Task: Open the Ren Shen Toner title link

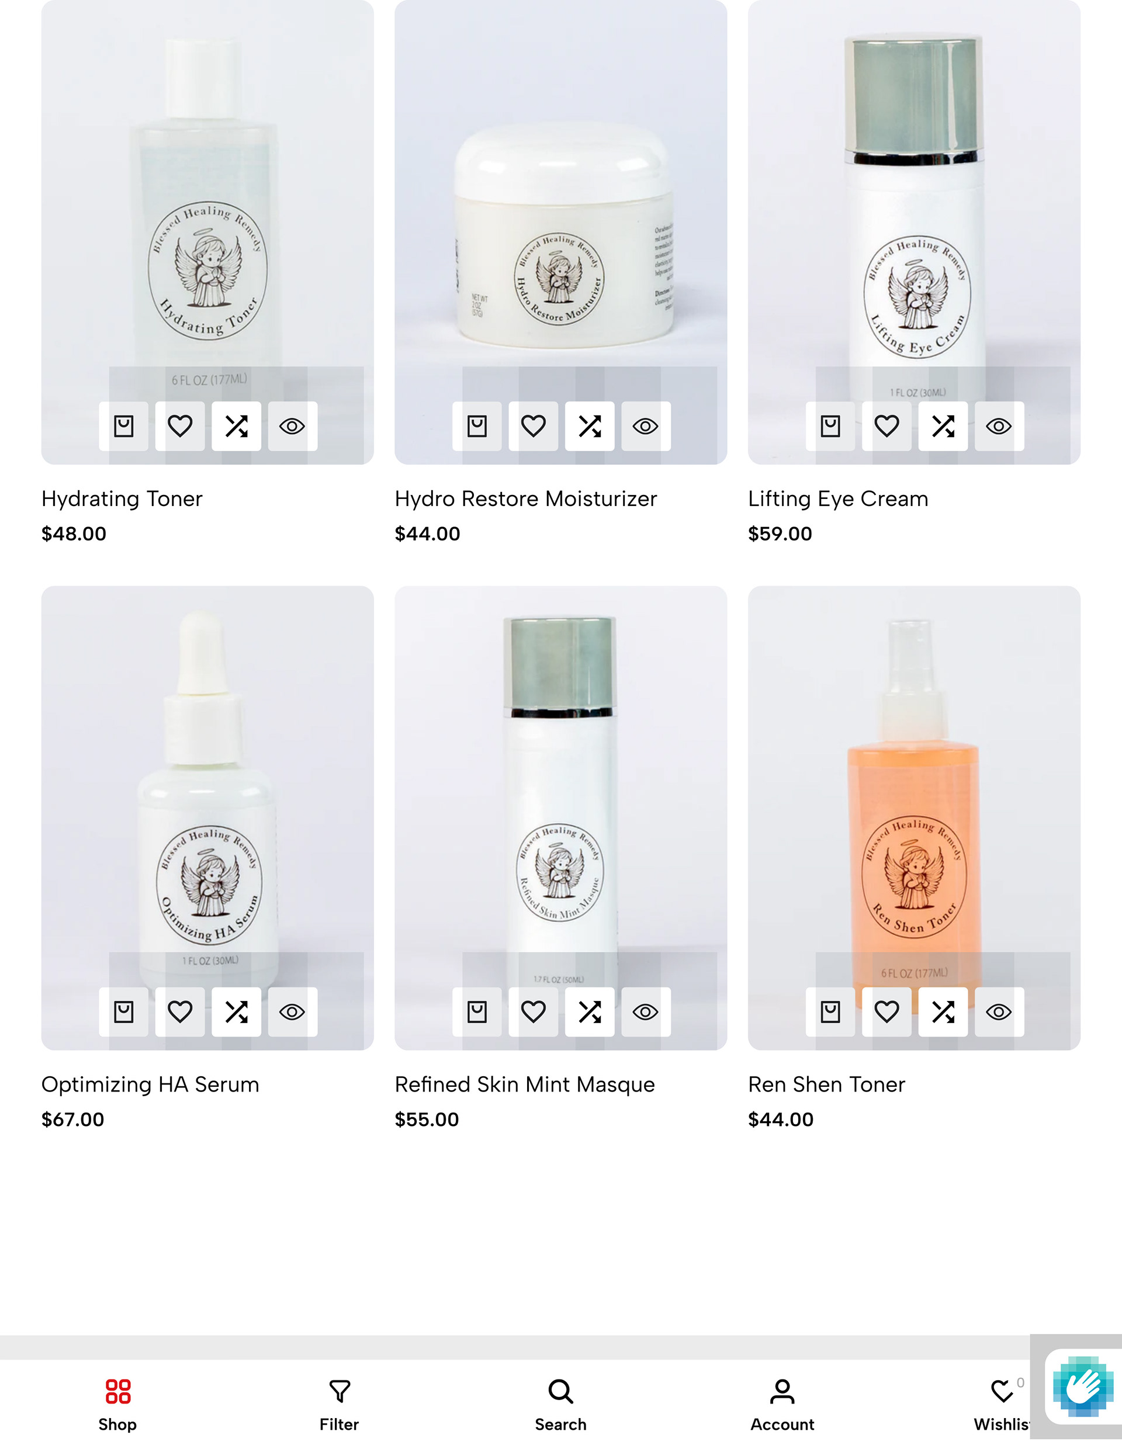Action: (x=827, y=1084)
